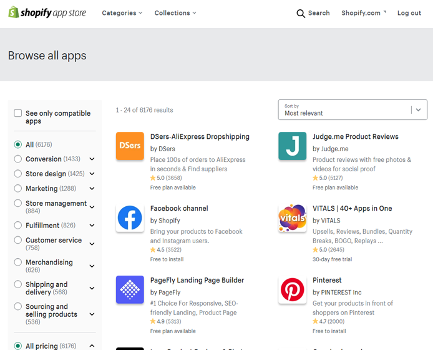The width and height of the screenshot is (433, 350).
Task: Click the text "1 - 24 of 6176 results"
Action: tap(144, 110)
